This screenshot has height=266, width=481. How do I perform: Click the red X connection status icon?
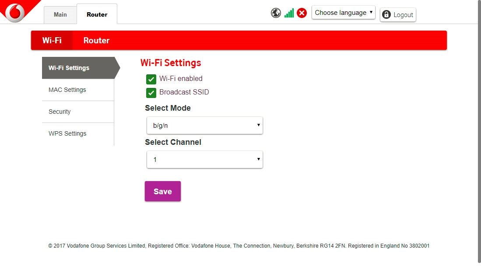302,13
